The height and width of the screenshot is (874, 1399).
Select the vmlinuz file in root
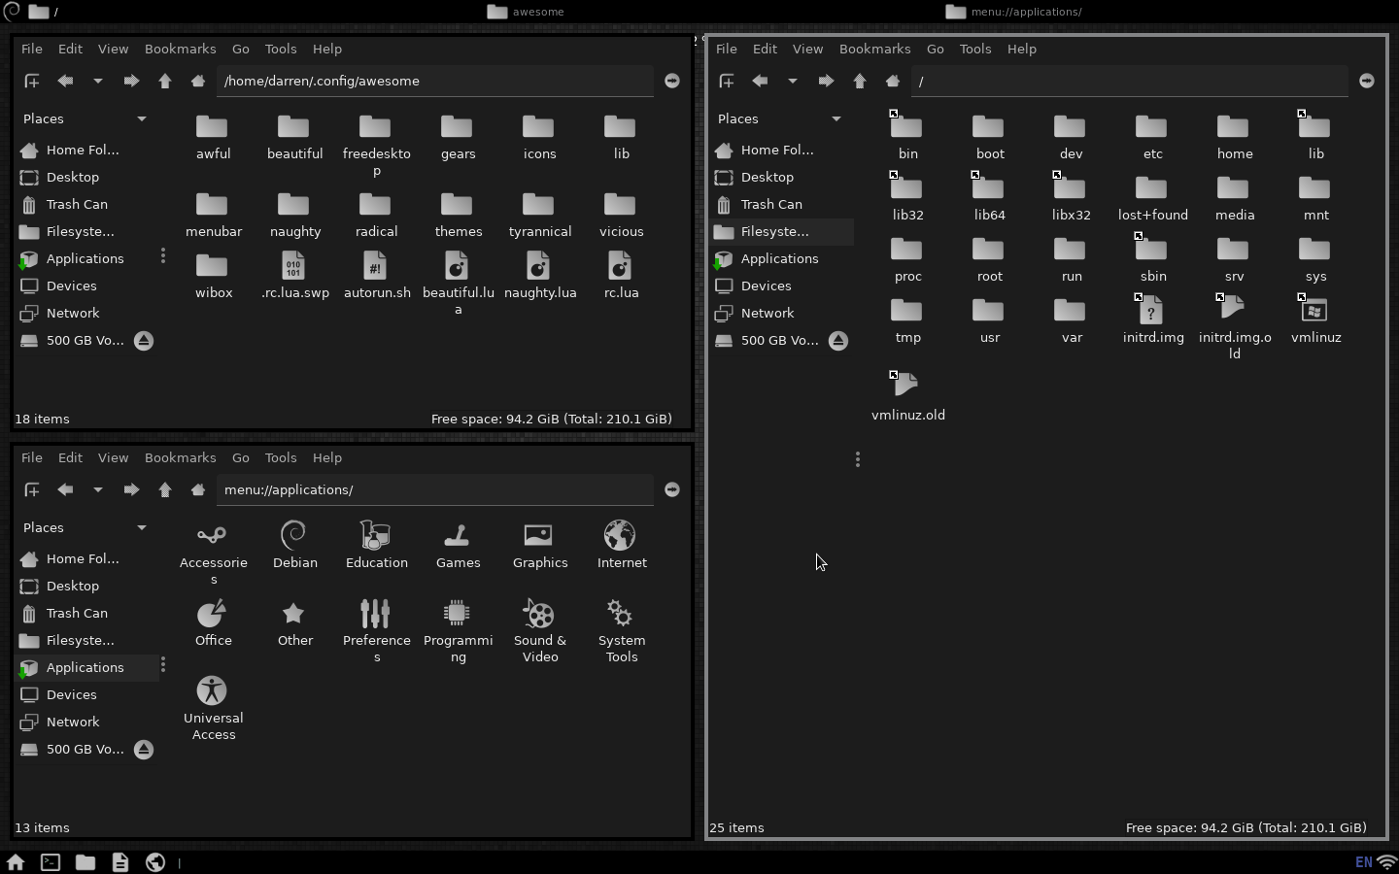(x=1316, y=319)
